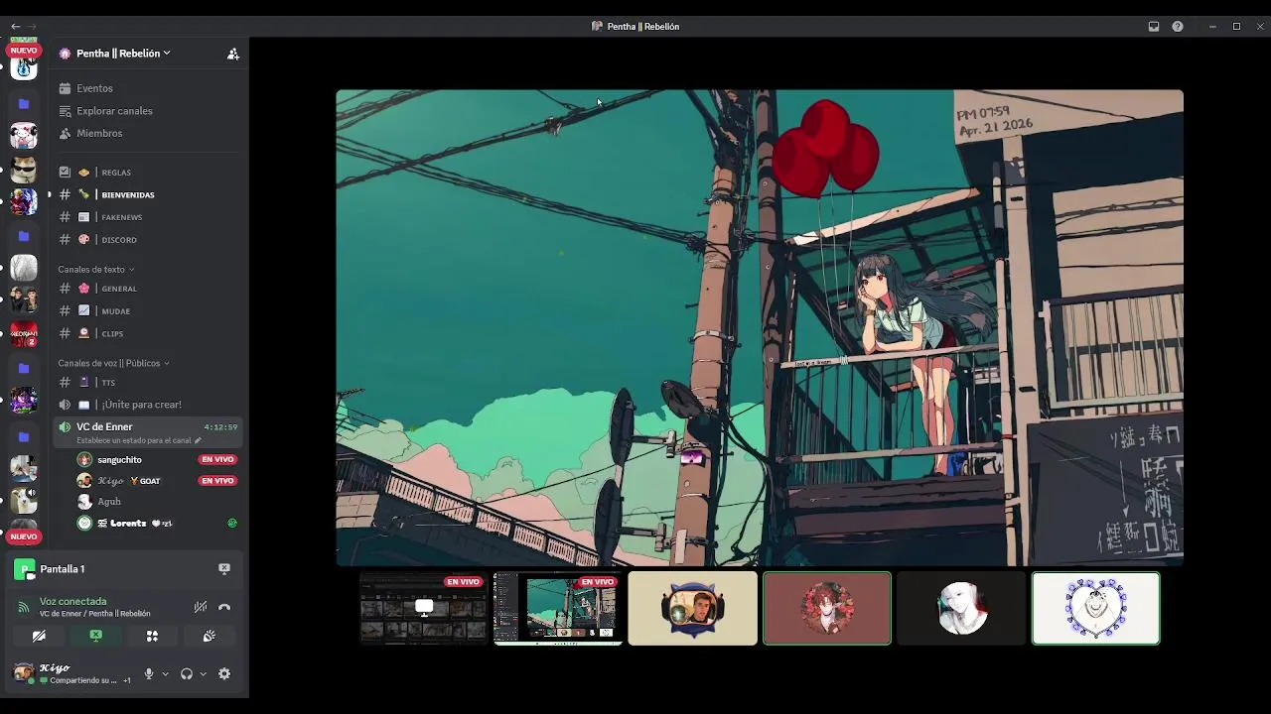
Task: Open the headphones output options chevron
Action: tap(203, 674)
